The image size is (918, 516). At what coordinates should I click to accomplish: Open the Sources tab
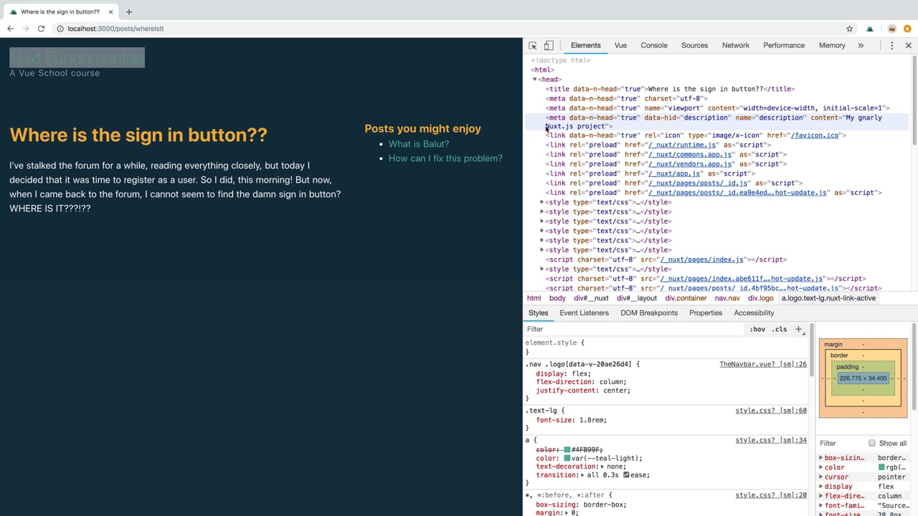point(694,45)
